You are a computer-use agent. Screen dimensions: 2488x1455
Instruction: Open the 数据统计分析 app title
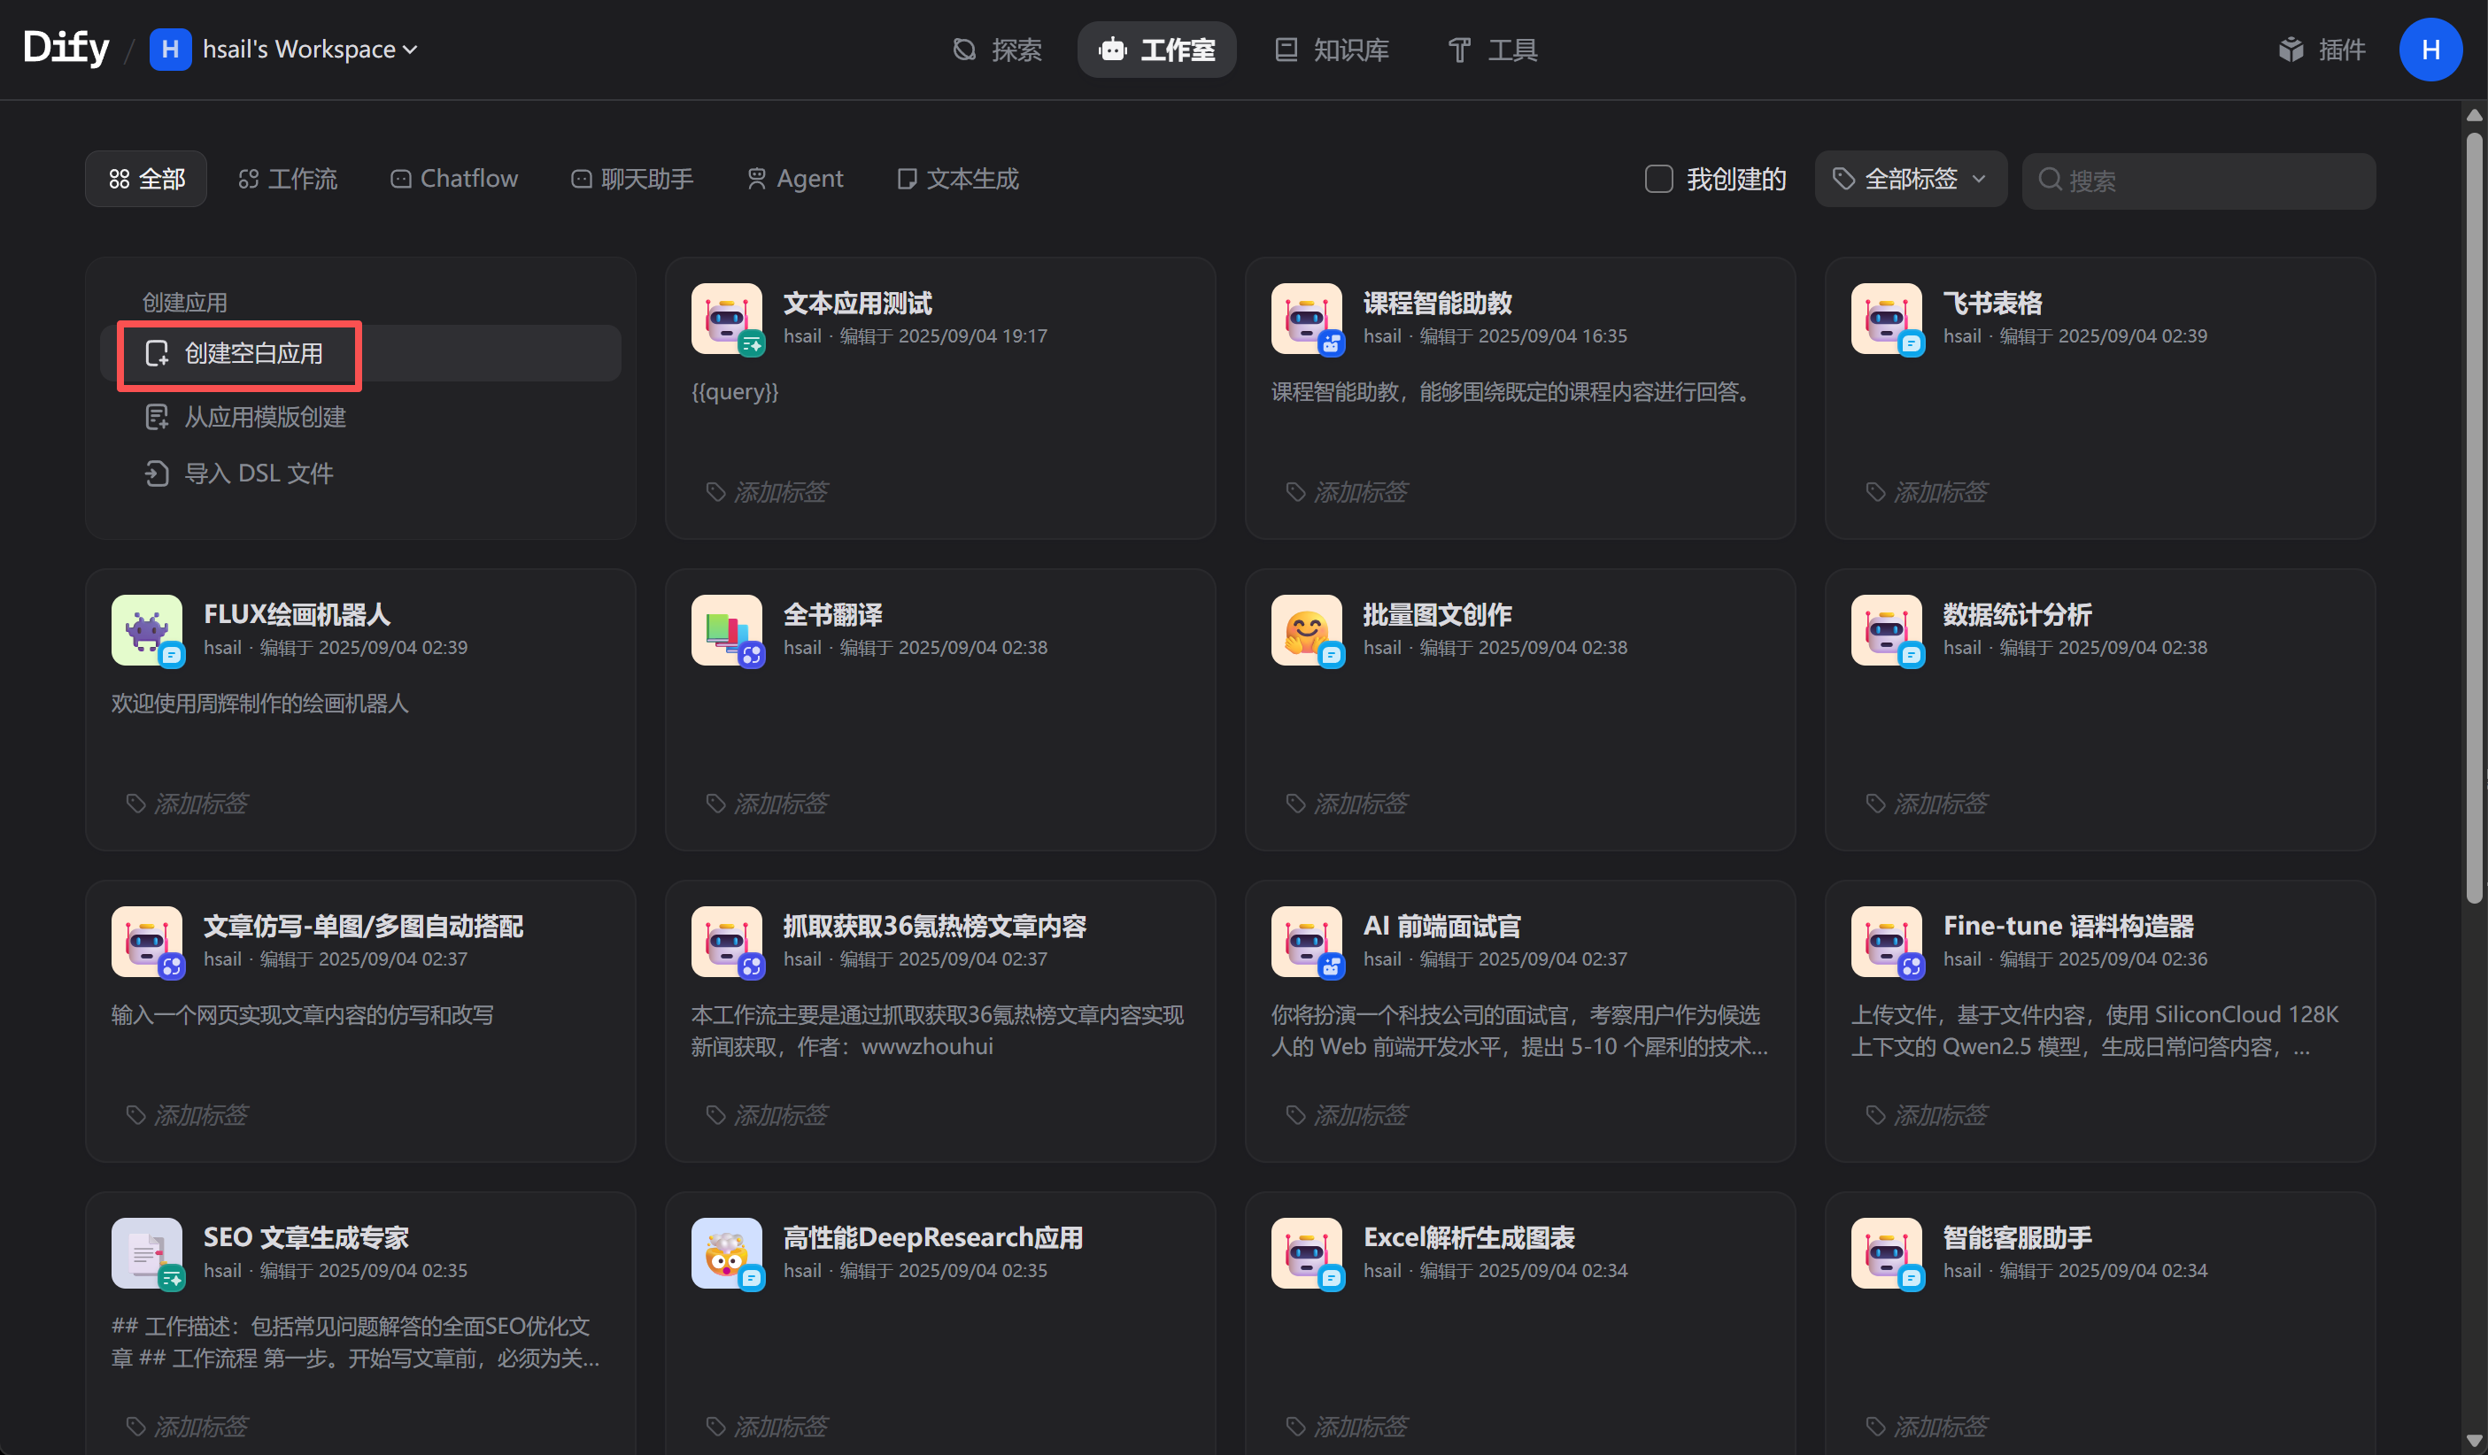tap(2017, 614)
